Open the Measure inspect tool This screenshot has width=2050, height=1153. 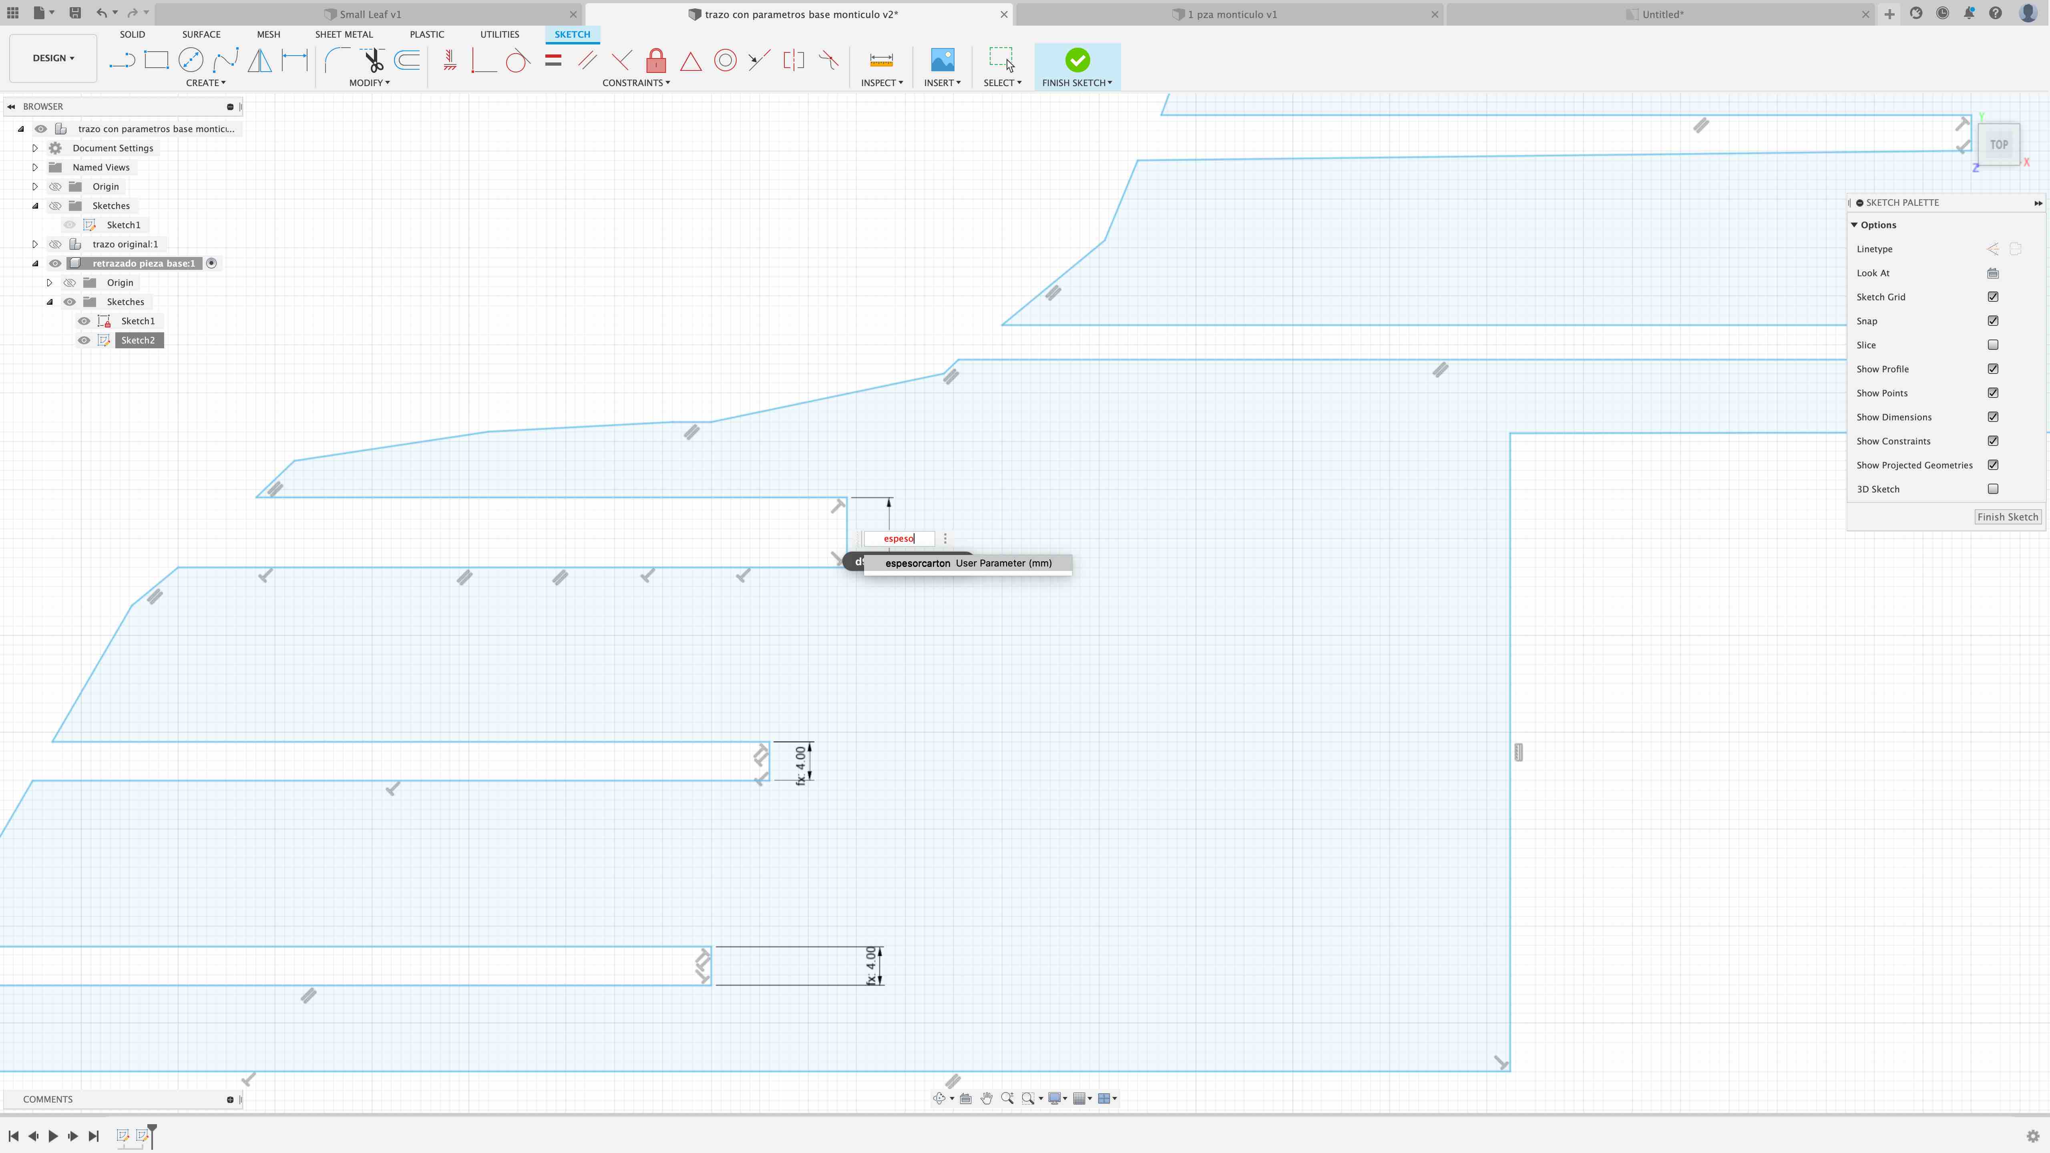881,60
